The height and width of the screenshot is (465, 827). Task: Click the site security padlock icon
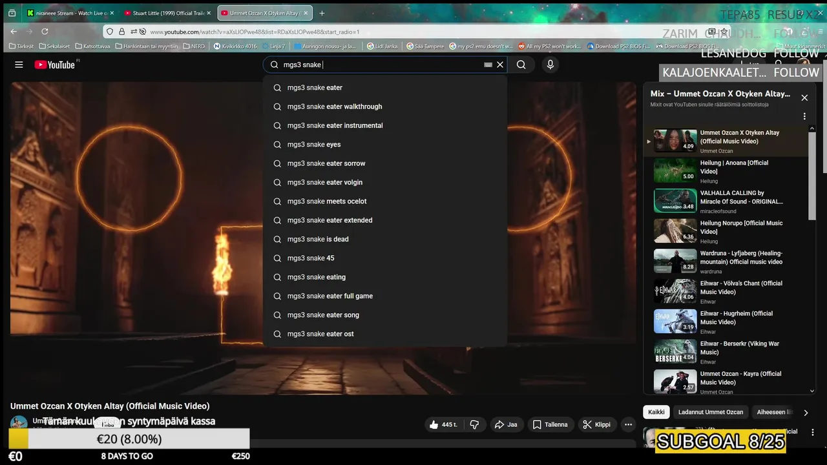click(121, 32)
